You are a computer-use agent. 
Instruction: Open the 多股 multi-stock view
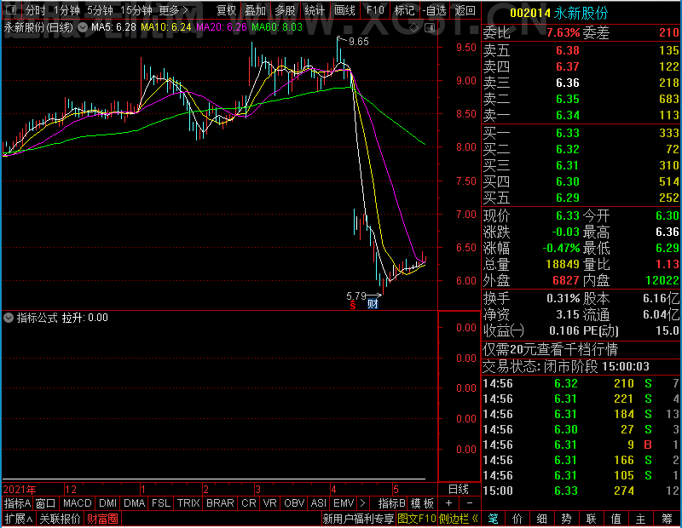(286, 10)
